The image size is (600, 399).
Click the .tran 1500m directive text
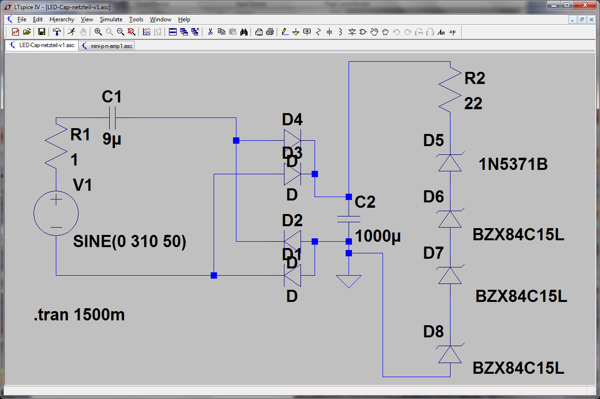(x=79, y=315)
